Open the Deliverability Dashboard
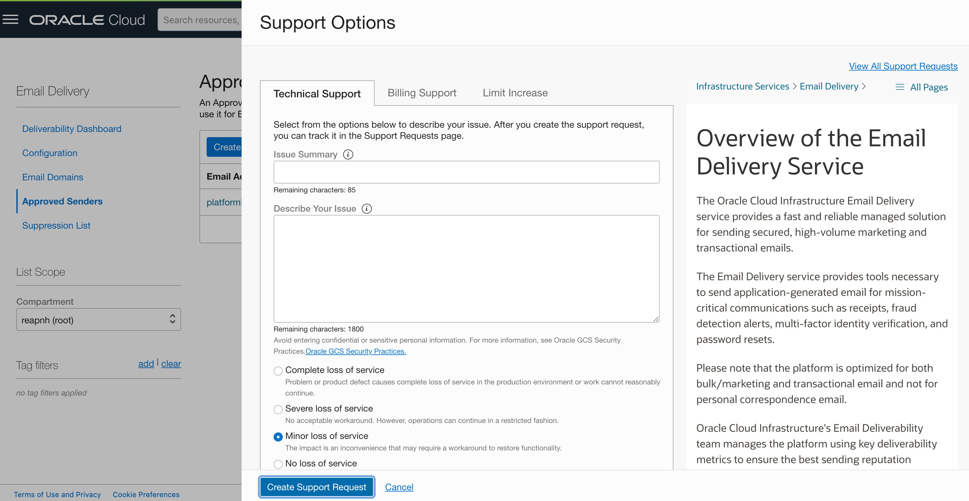Viewport: 969px width, 501px height. (72, 129)
